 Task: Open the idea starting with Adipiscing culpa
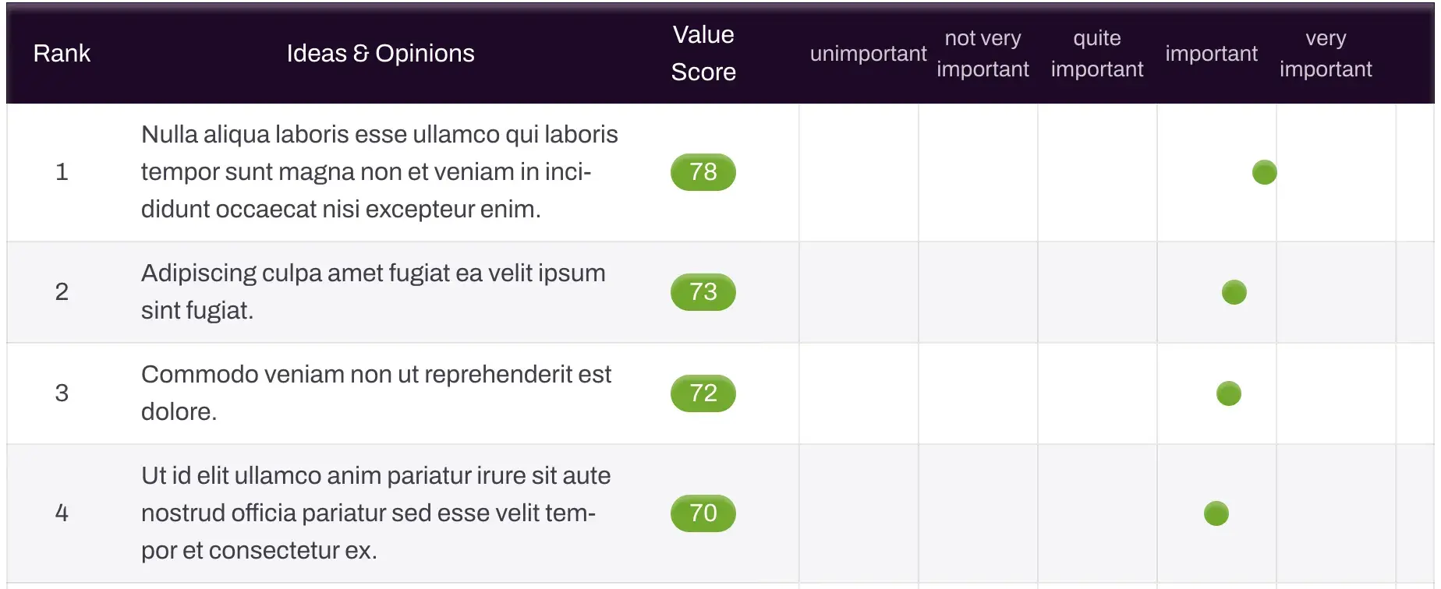[x=373, y=292]
